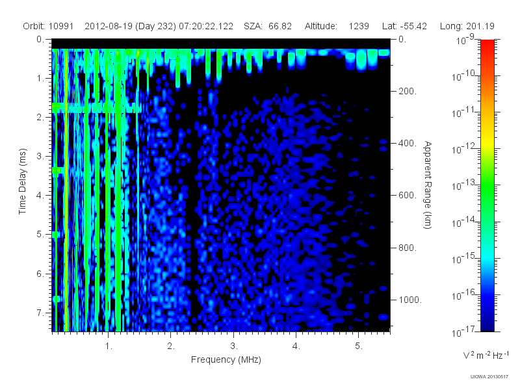Viewport: 520px width, 390px height.
Task: Click the 10⁻¹⁷ colorbar tick label
Action: pos(463,331)
